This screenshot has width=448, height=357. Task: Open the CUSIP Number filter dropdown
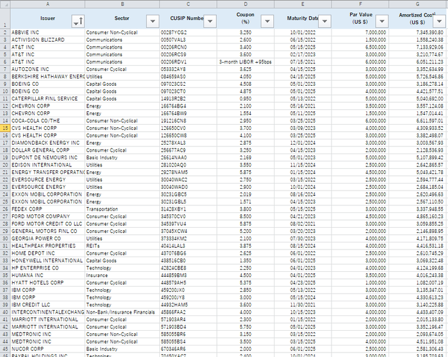click(210, 21)
